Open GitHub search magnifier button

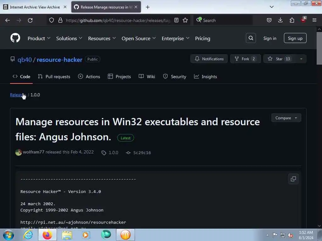point(251,38)
